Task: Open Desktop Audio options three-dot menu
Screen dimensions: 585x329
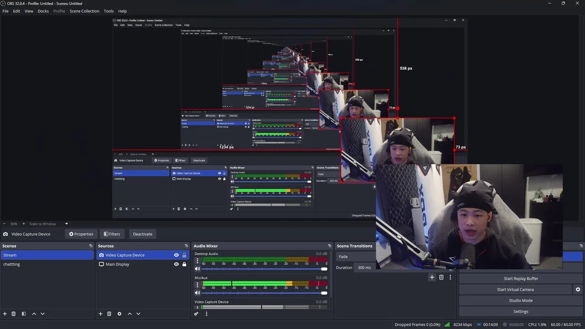Action: [x=197, y=261]
